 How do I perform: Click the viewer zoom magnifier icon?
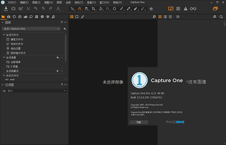[154, 17]
